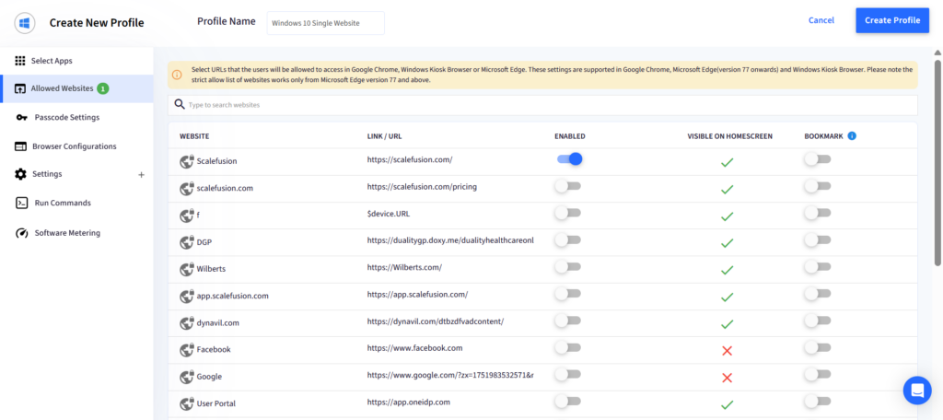Click the VISIBLE ON HOMESCREEN column header
The height and width of the screenshot is (420, 943).
[x=729, y=136]
